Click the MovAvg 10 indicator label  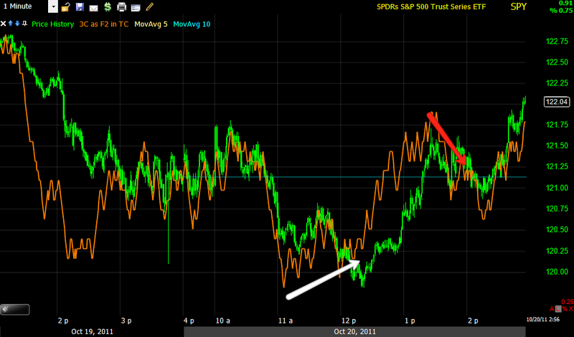click(x=192, y=24)
